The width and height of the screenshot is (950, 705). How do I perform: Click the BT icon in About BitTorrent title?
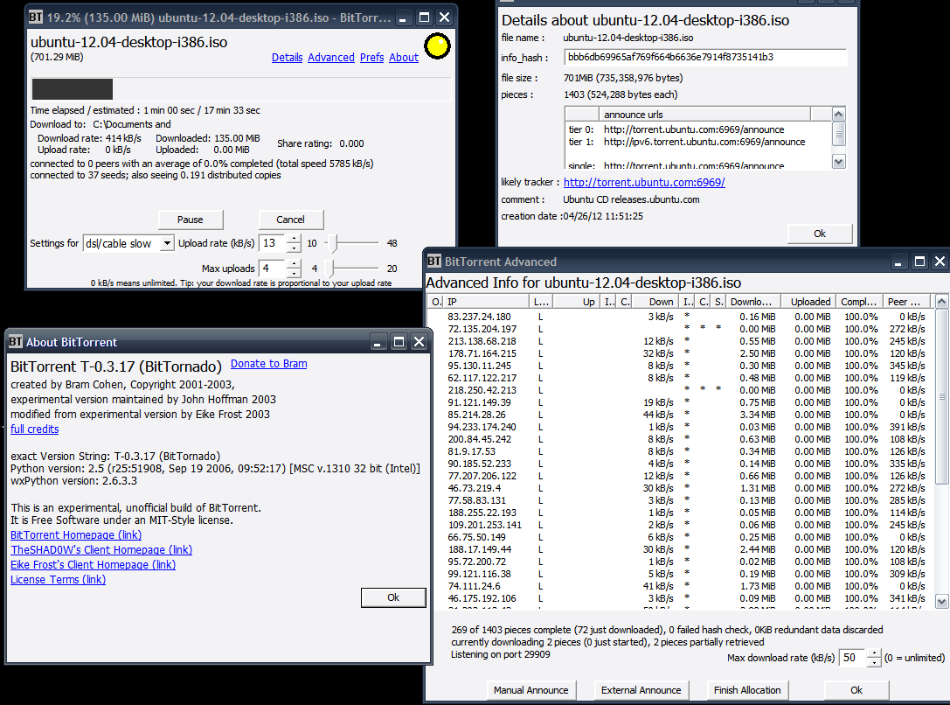pyautogui.click(x=15, y=342)
